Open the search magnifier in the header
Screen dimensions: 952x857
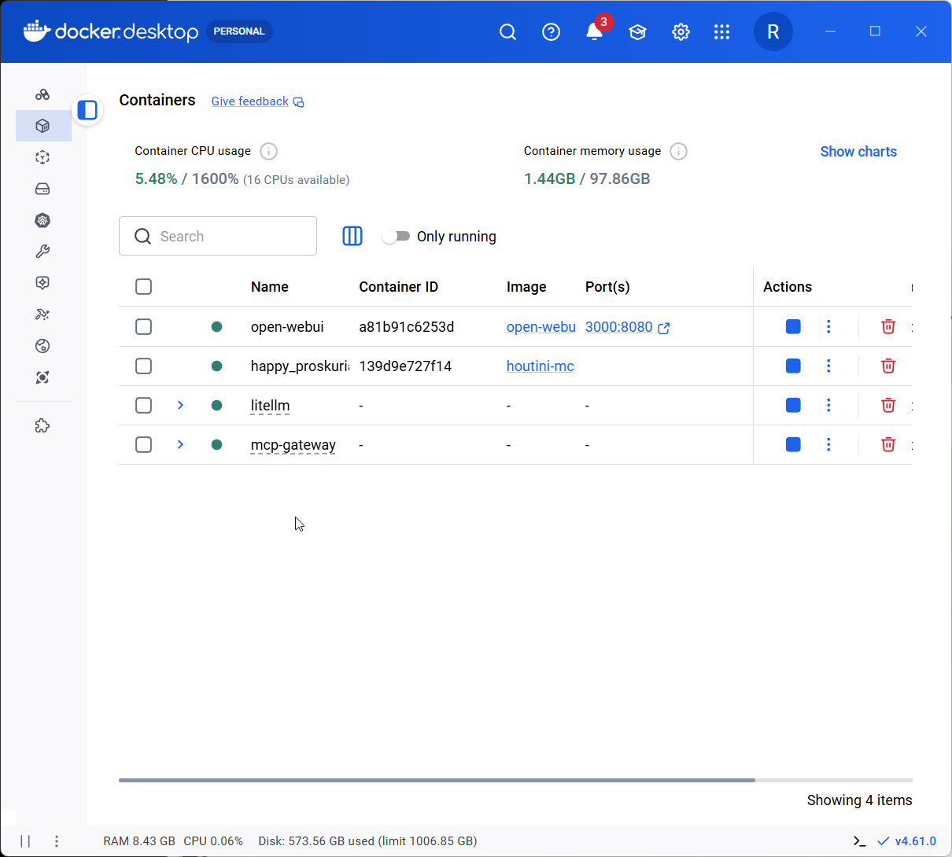coord(508,31)
